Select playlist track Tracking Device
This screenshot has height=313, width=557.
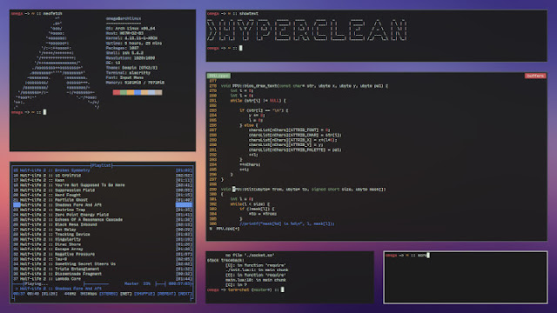click(x=103, y=235)
